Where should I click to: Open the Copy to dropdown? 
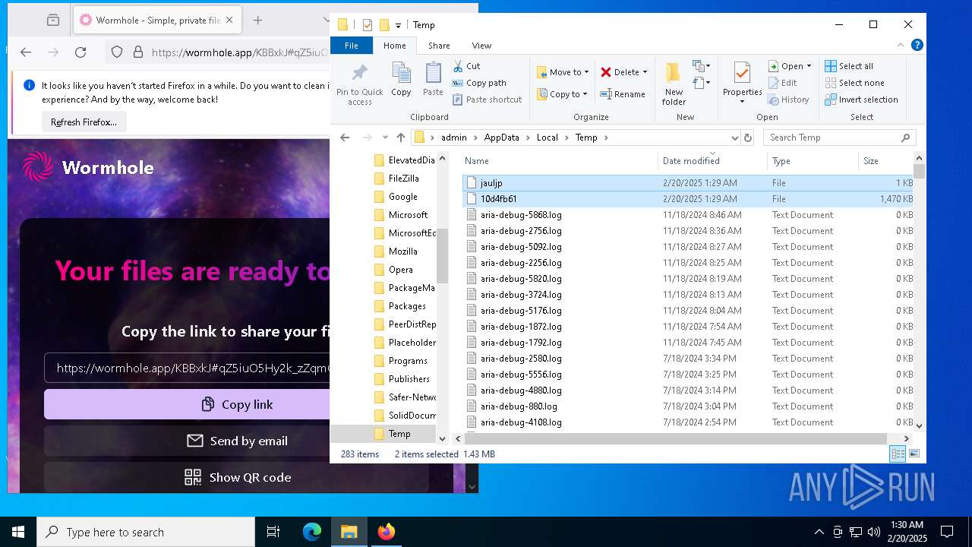tap(562, 94)
